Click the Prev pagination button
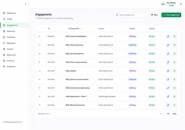Screen dimensions: 185x130 click(x=162, y=114)
